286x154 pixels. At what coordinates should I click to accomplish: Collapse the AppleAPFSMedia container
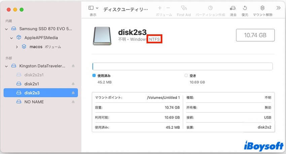(12, 38)
